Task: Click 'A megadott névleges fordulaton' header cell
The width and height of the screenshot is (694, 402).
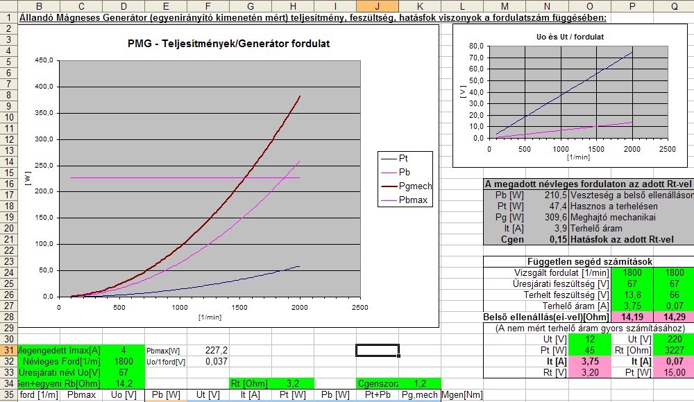Action: pyautogui.click(x=589, y=184)
